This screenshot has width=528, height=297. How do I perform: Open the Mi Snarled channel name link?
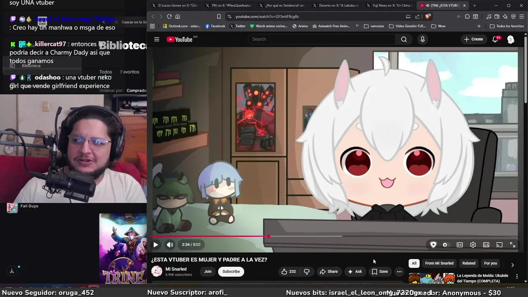pyautogui.click(x=176, y=269)
